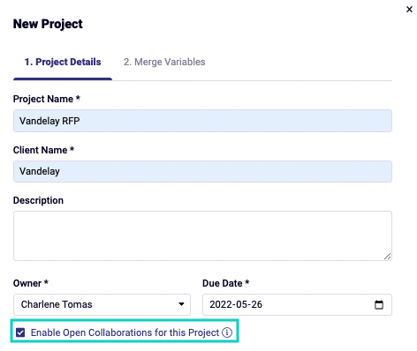Click into the Client Name input field

[202, 171]
